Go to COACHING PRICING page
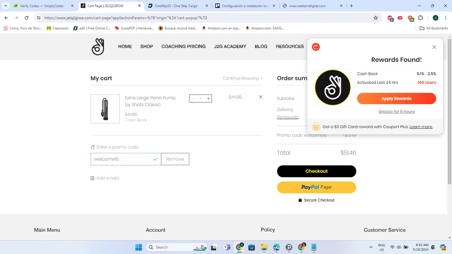 (184, 46)
